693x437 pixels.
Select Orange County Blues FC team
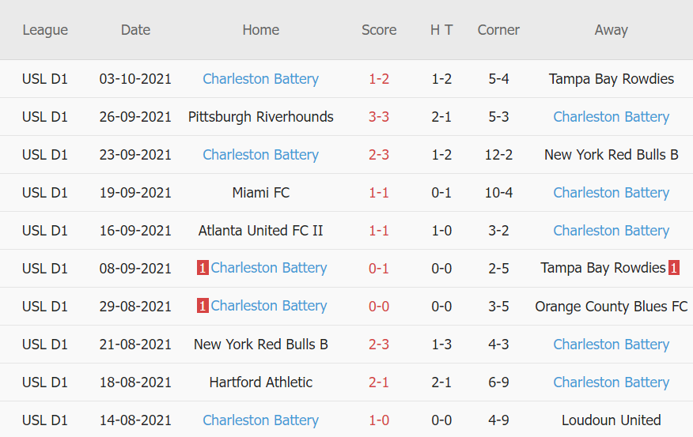point(612,307)
